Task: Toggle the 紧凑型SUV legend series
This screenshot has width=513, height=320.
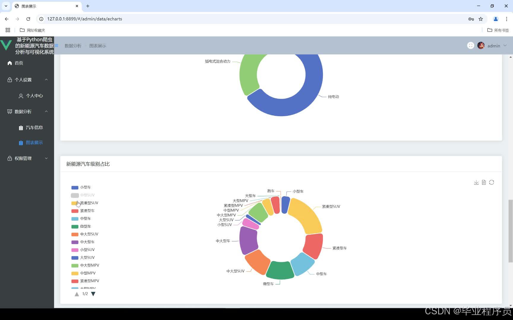Action: point(85,203)
